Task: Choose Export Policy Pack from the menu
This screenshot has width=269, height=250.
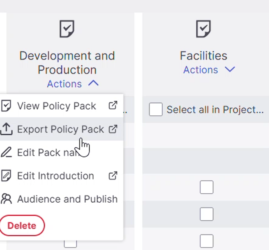Action: pyautogui.click(x=60, y=129)
